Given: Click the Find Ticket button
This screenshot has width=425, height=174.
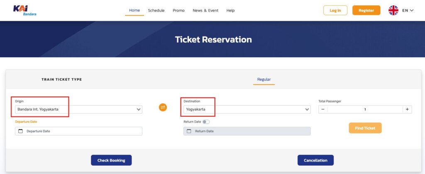Looking at the screenshot, I should click(x=365, y=128).
